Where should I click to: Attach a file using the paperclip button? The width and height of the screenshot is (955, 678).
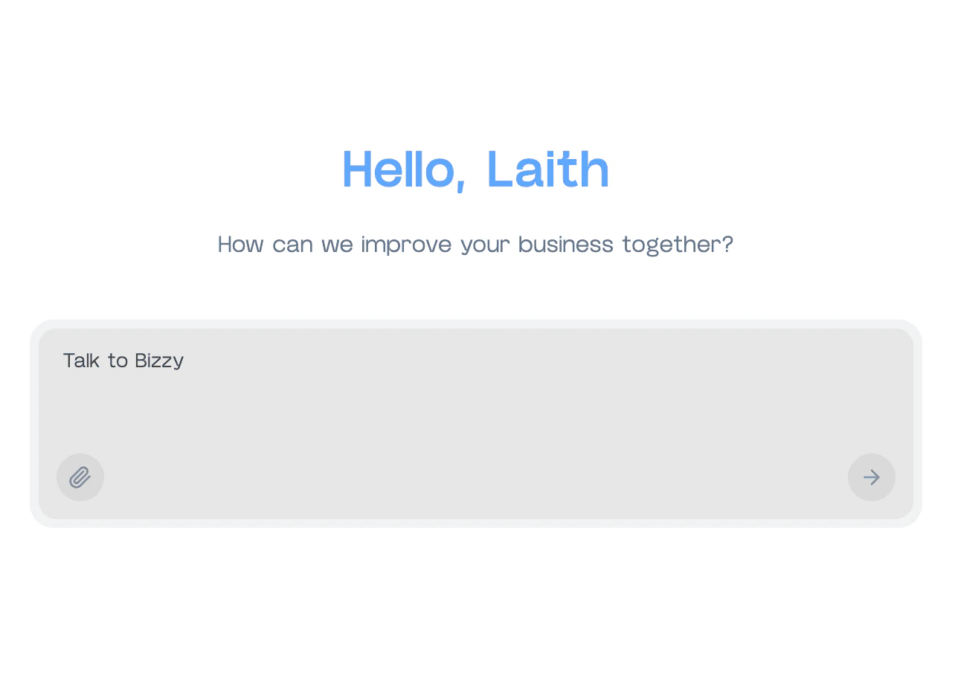point(80,477)
